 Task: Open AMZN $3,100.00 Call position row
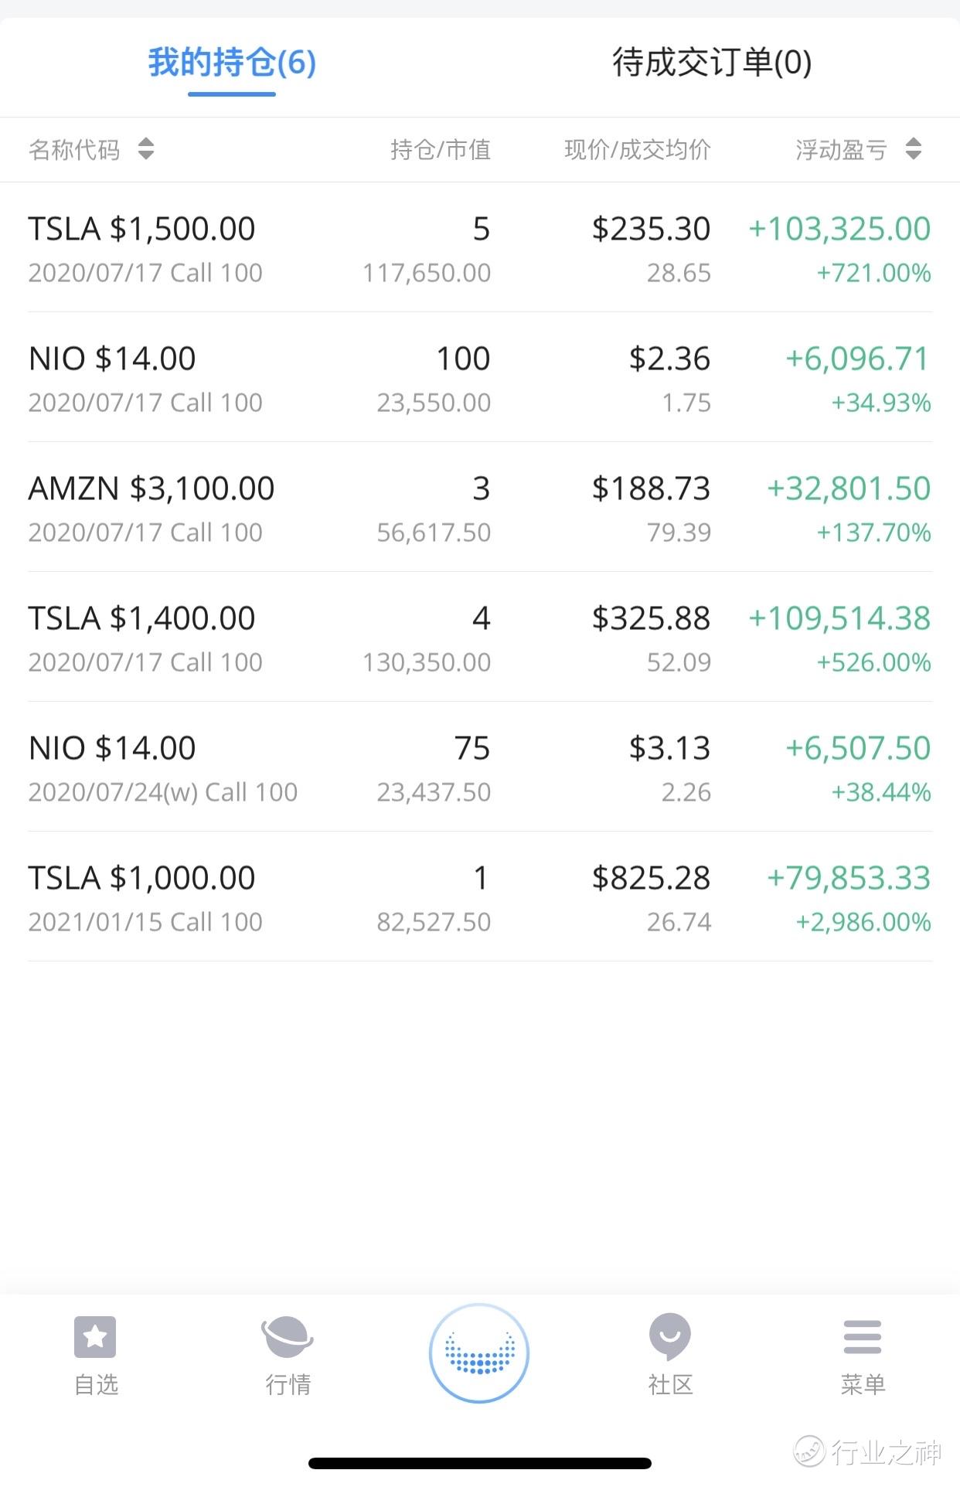click(480, 508)
